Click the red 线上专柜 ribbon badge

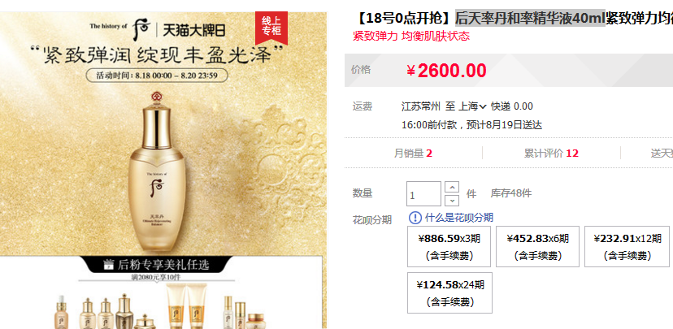(271, 28)
